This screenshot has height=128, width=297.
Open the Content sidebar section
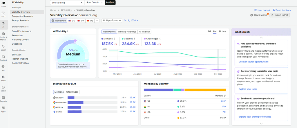pos(3,58)
